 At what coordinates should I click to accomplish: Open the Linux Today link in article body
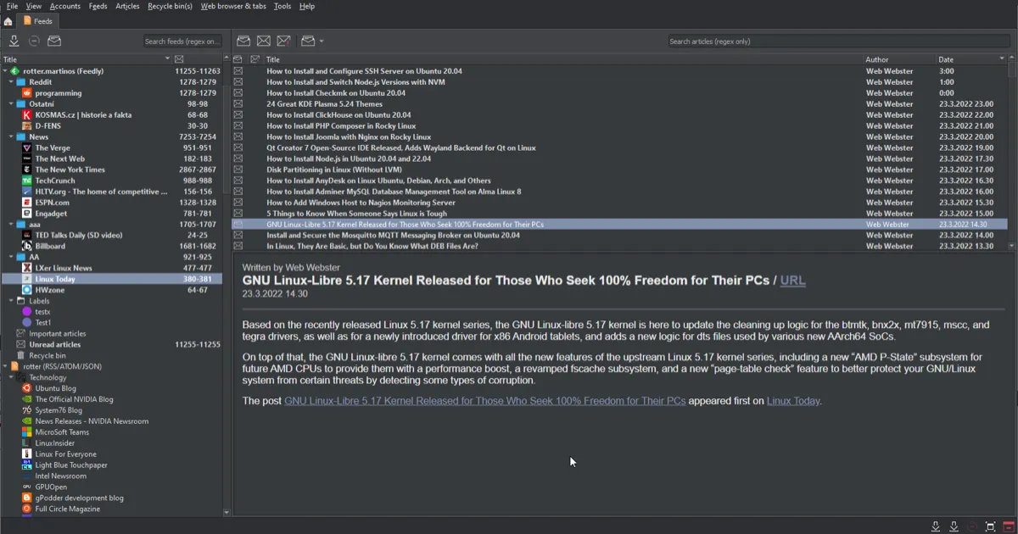click(x=793, y=401)
